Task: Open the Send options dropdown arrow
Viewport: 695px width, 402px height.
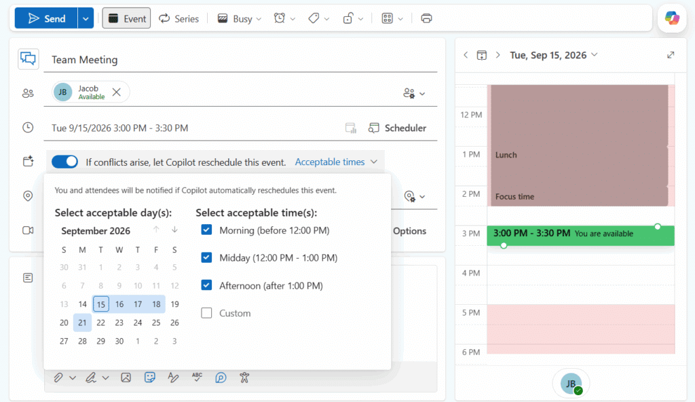Action: coord(86,18)
